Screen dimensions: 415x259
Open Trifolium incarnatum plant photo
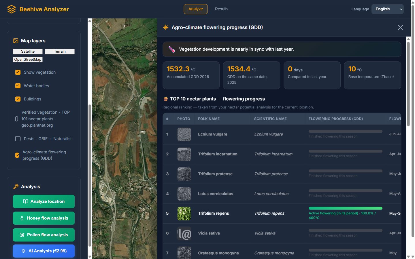coord(184,154)
